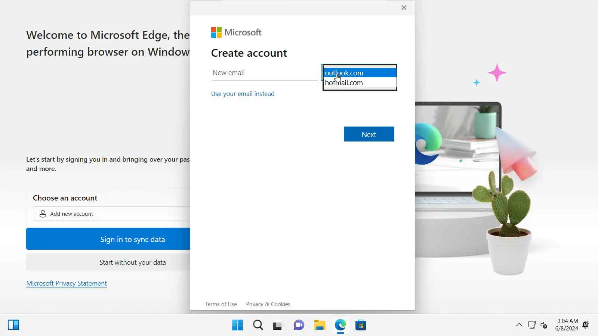Image resolution: width=598 pixels, height=336 pixels.
Task: Select outlook.com domain option
Action: pos(360,73)
